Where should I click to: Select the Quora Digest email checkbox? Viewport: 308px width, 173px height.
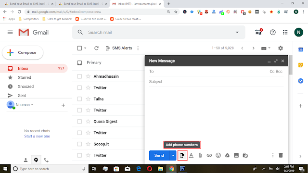(x=79, y=122)
